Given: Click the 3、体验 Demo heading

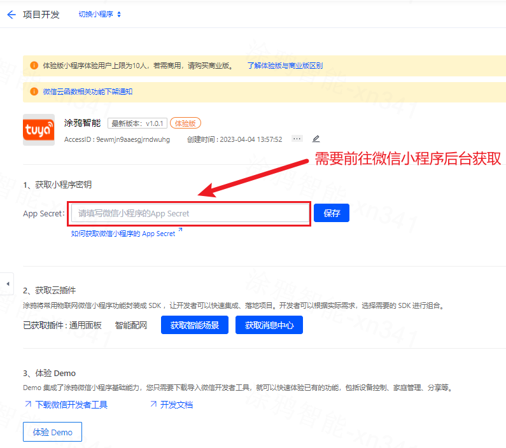Looking at the screenshot, I should (x=50, y=373).
